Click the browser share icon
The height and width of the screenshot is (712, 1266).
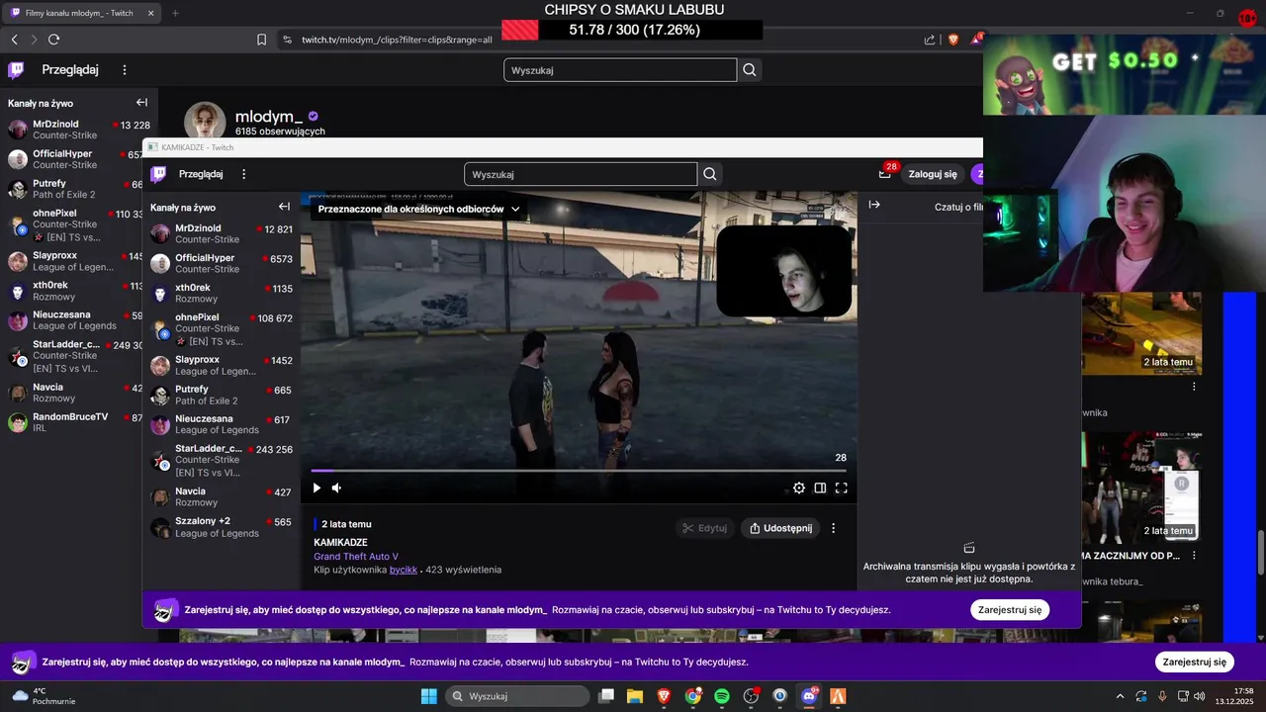[x=930, y=40]
